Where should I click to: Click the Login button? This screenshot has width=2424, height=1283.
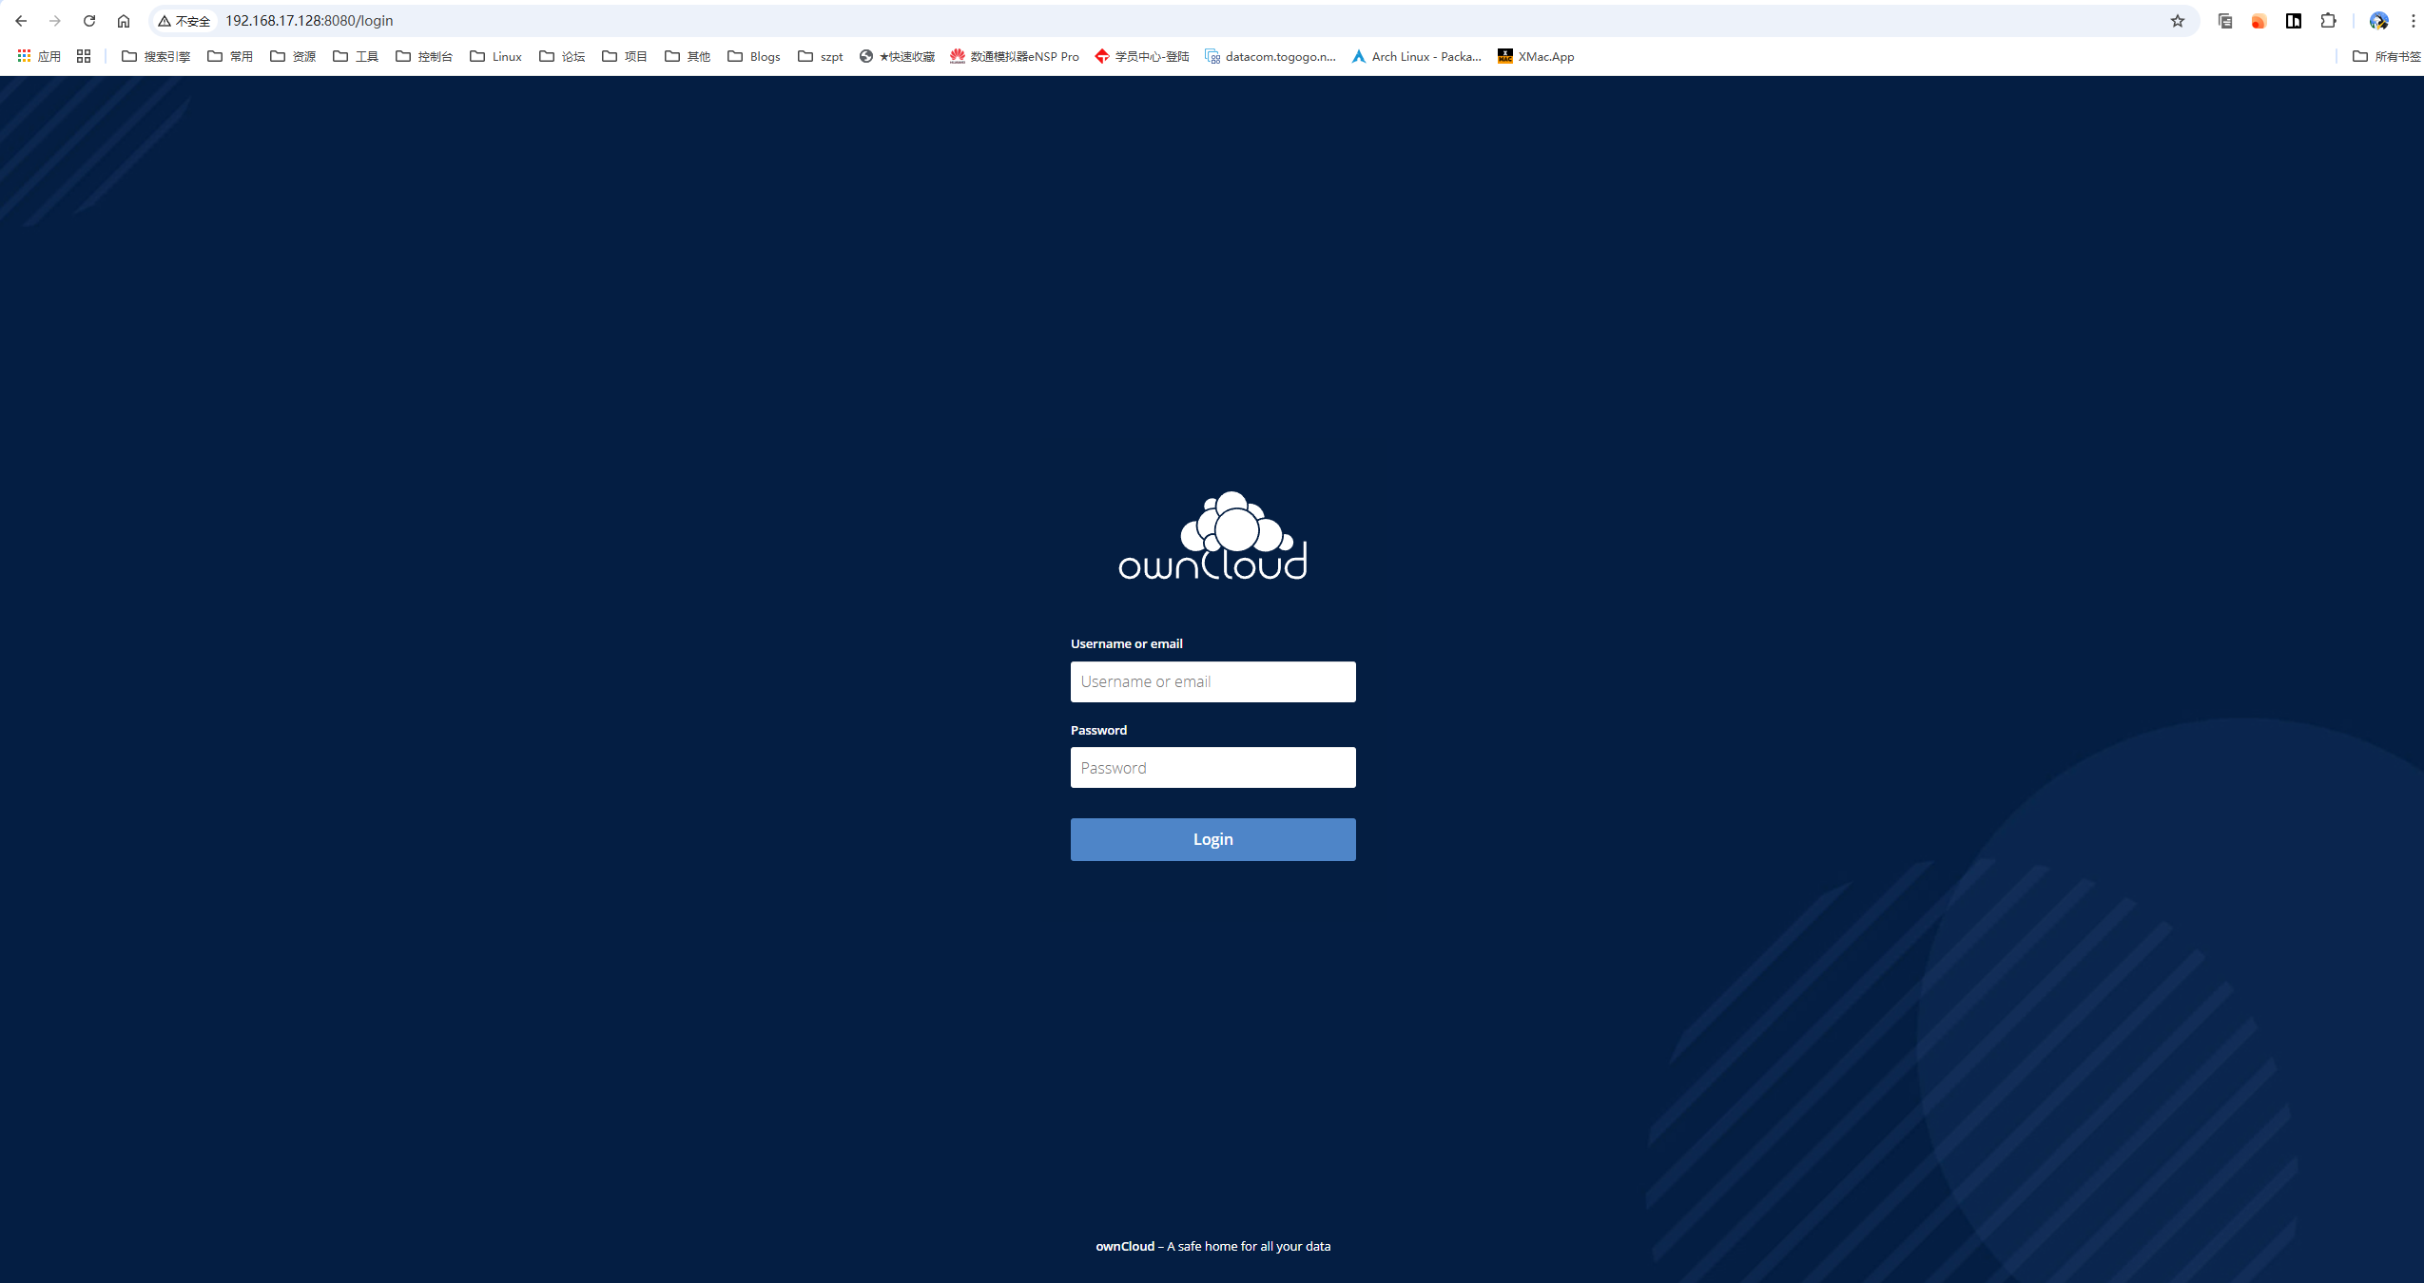(1212, 839)
